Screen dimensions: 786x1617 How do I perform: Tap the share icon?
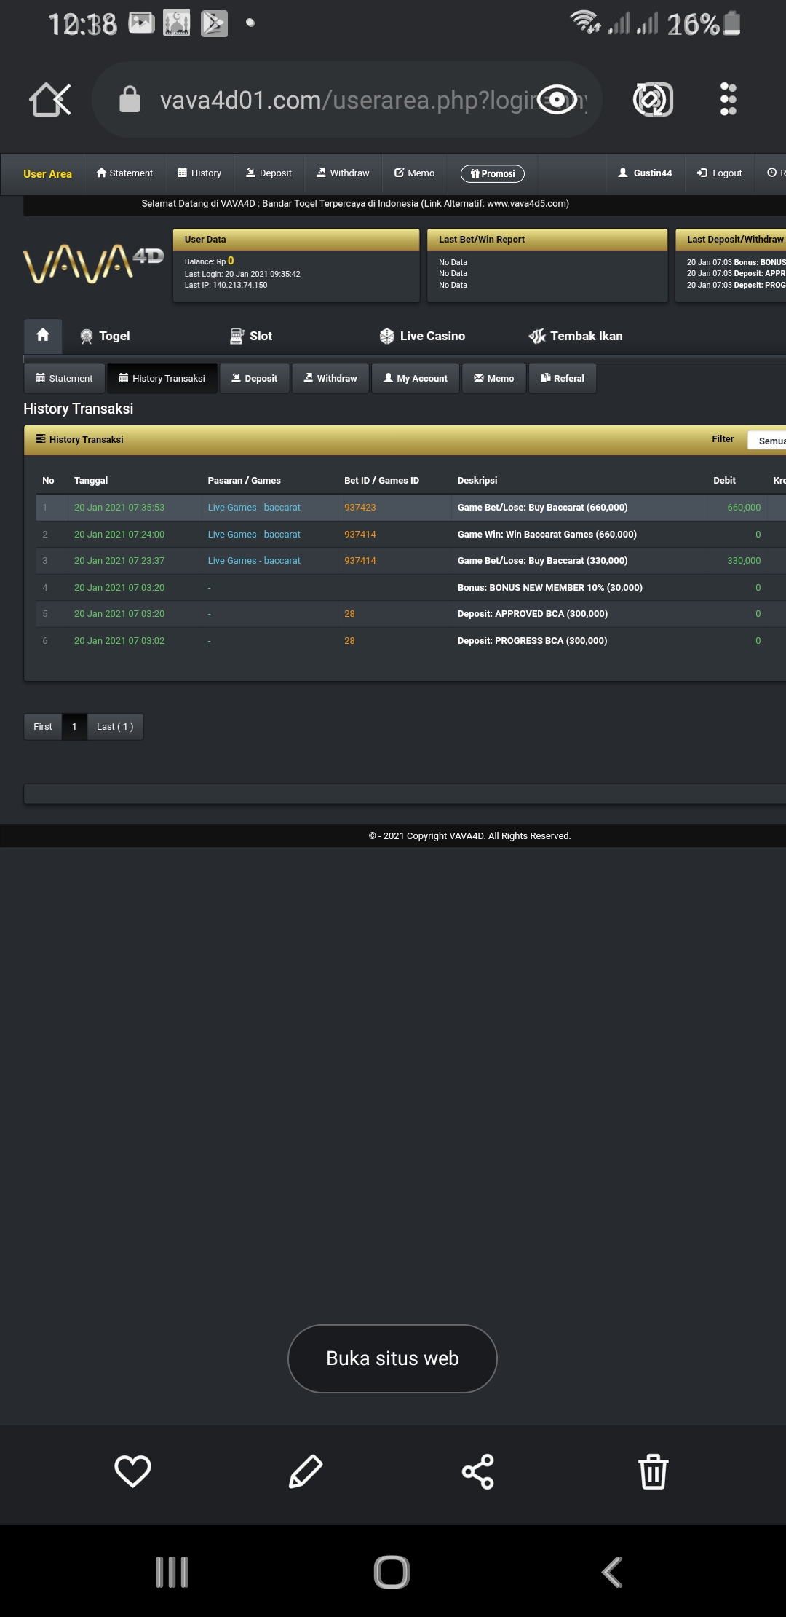coord(478,1471)
